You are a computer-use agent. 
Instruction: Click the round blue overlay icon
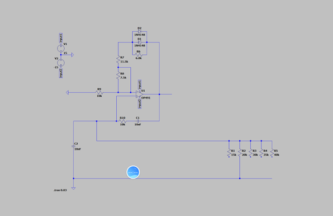point(133,172)
